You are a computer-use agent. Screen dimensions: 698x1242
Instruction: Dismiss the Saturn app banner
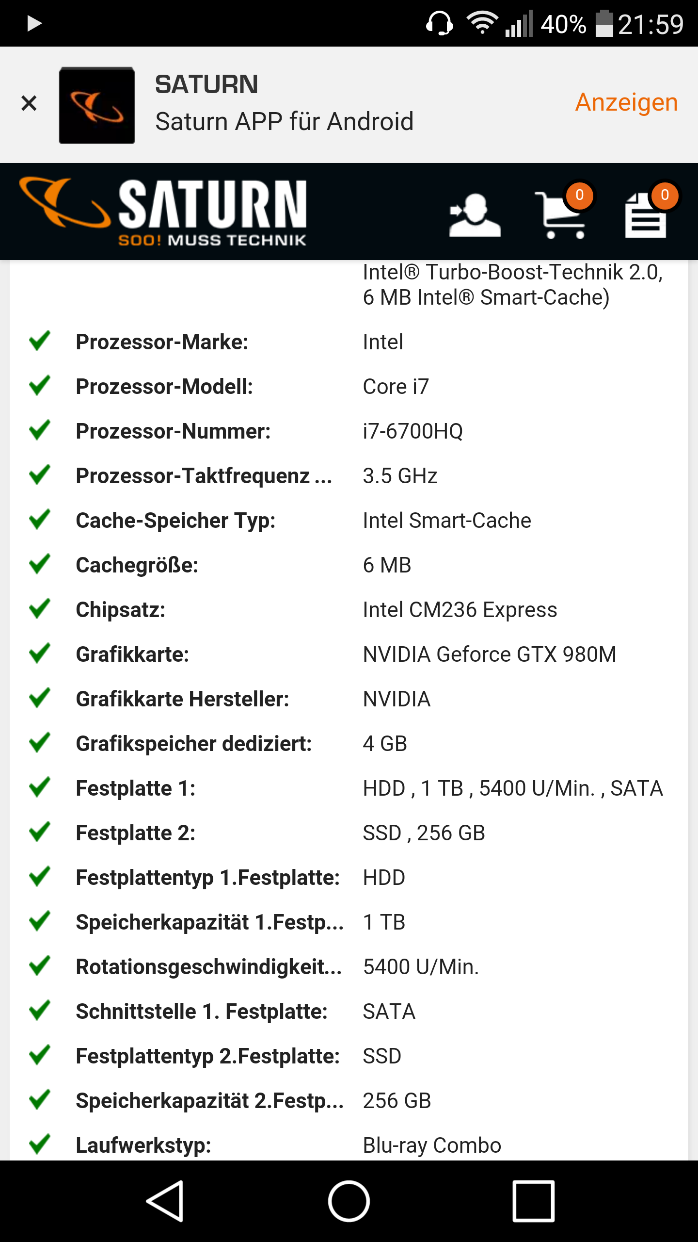tap(29, 103)
